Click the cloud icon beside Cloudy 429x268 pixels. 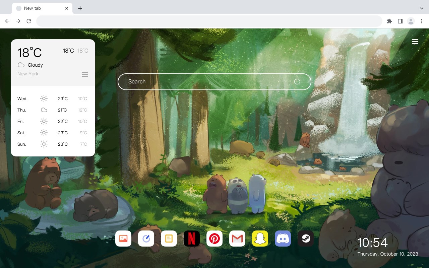point(21,65)
